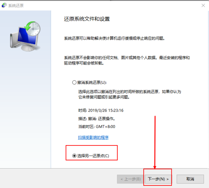Click the paragraph beginning 系统还原可以帮助解决
The image size is (209, 188).
[x=115, y=38]
